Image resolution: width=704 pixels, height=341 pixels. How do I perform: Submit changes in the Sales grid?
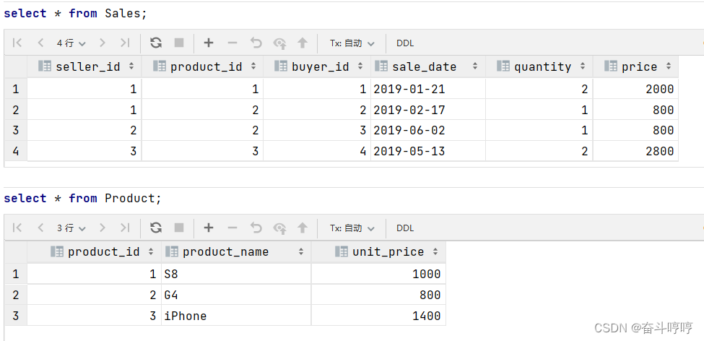[303, 43]
